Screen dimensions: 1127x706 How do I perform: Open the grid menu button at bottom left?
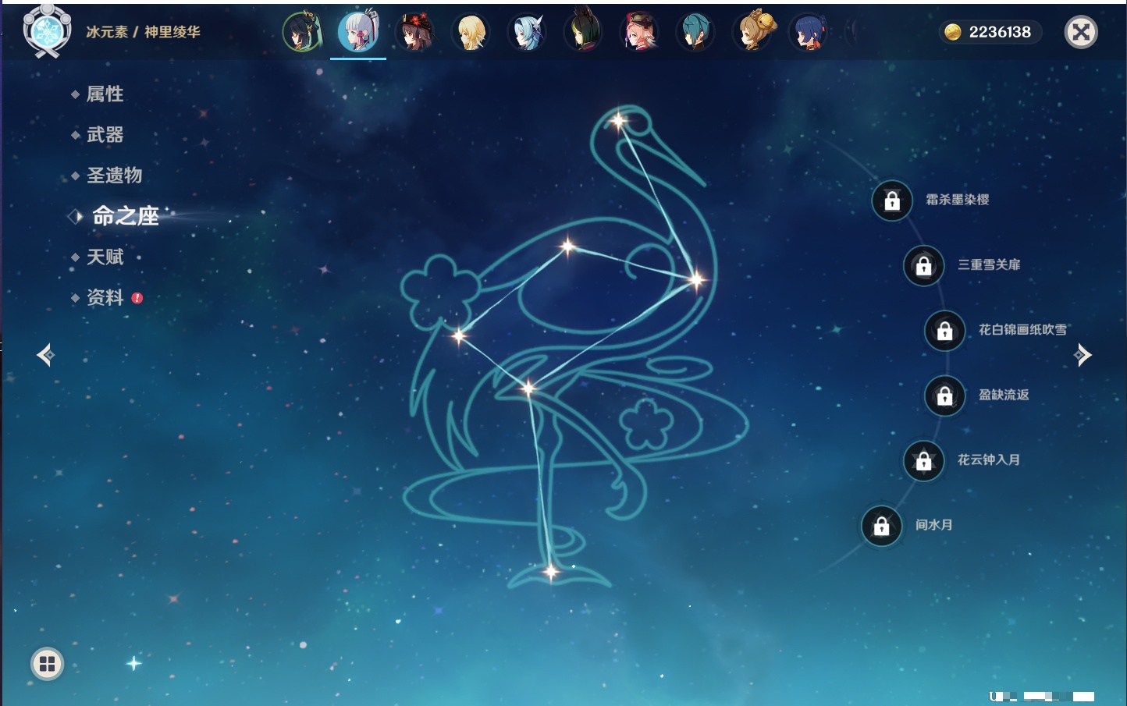coord(47,664)
